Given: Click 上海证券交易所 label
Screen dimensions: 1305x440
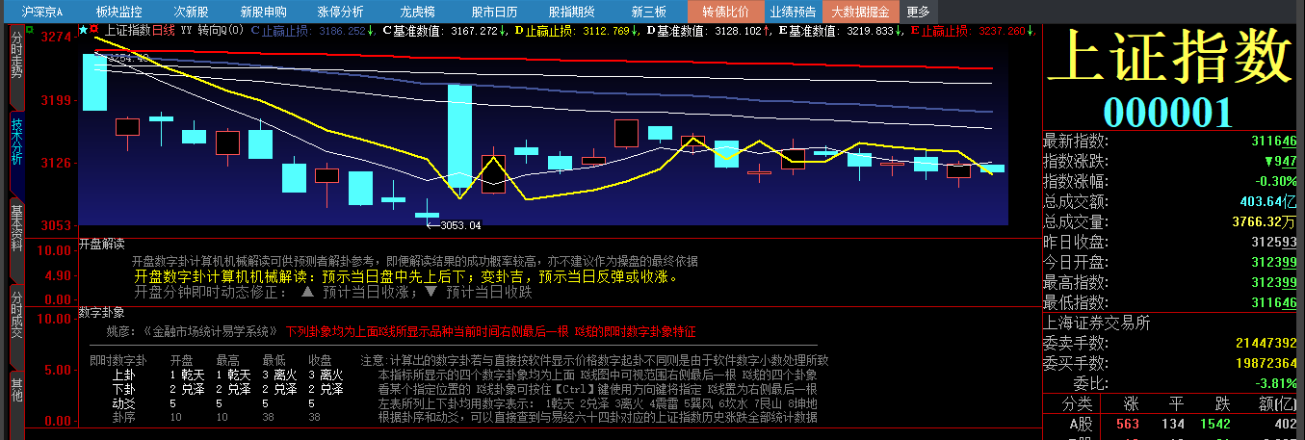Looking at the screenshot, I should (x=1097, y=324).
